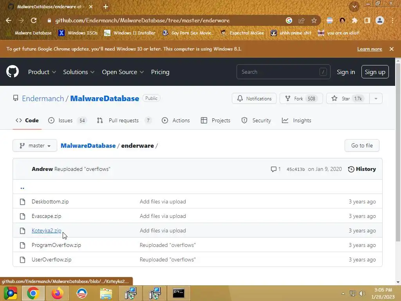Open Evascape.zip file
This screenshot has width=401, height=301.
46,216
